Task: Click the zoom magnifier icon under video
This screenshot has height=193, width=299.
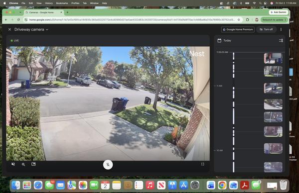Action: pos(23,164)
